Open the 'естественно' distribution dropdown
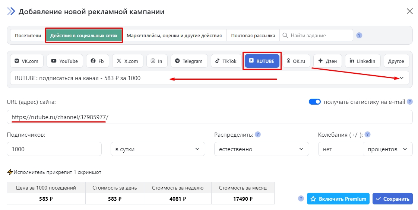Image resolution: width=418 pixels, height=210 pixels. [261, 149]
